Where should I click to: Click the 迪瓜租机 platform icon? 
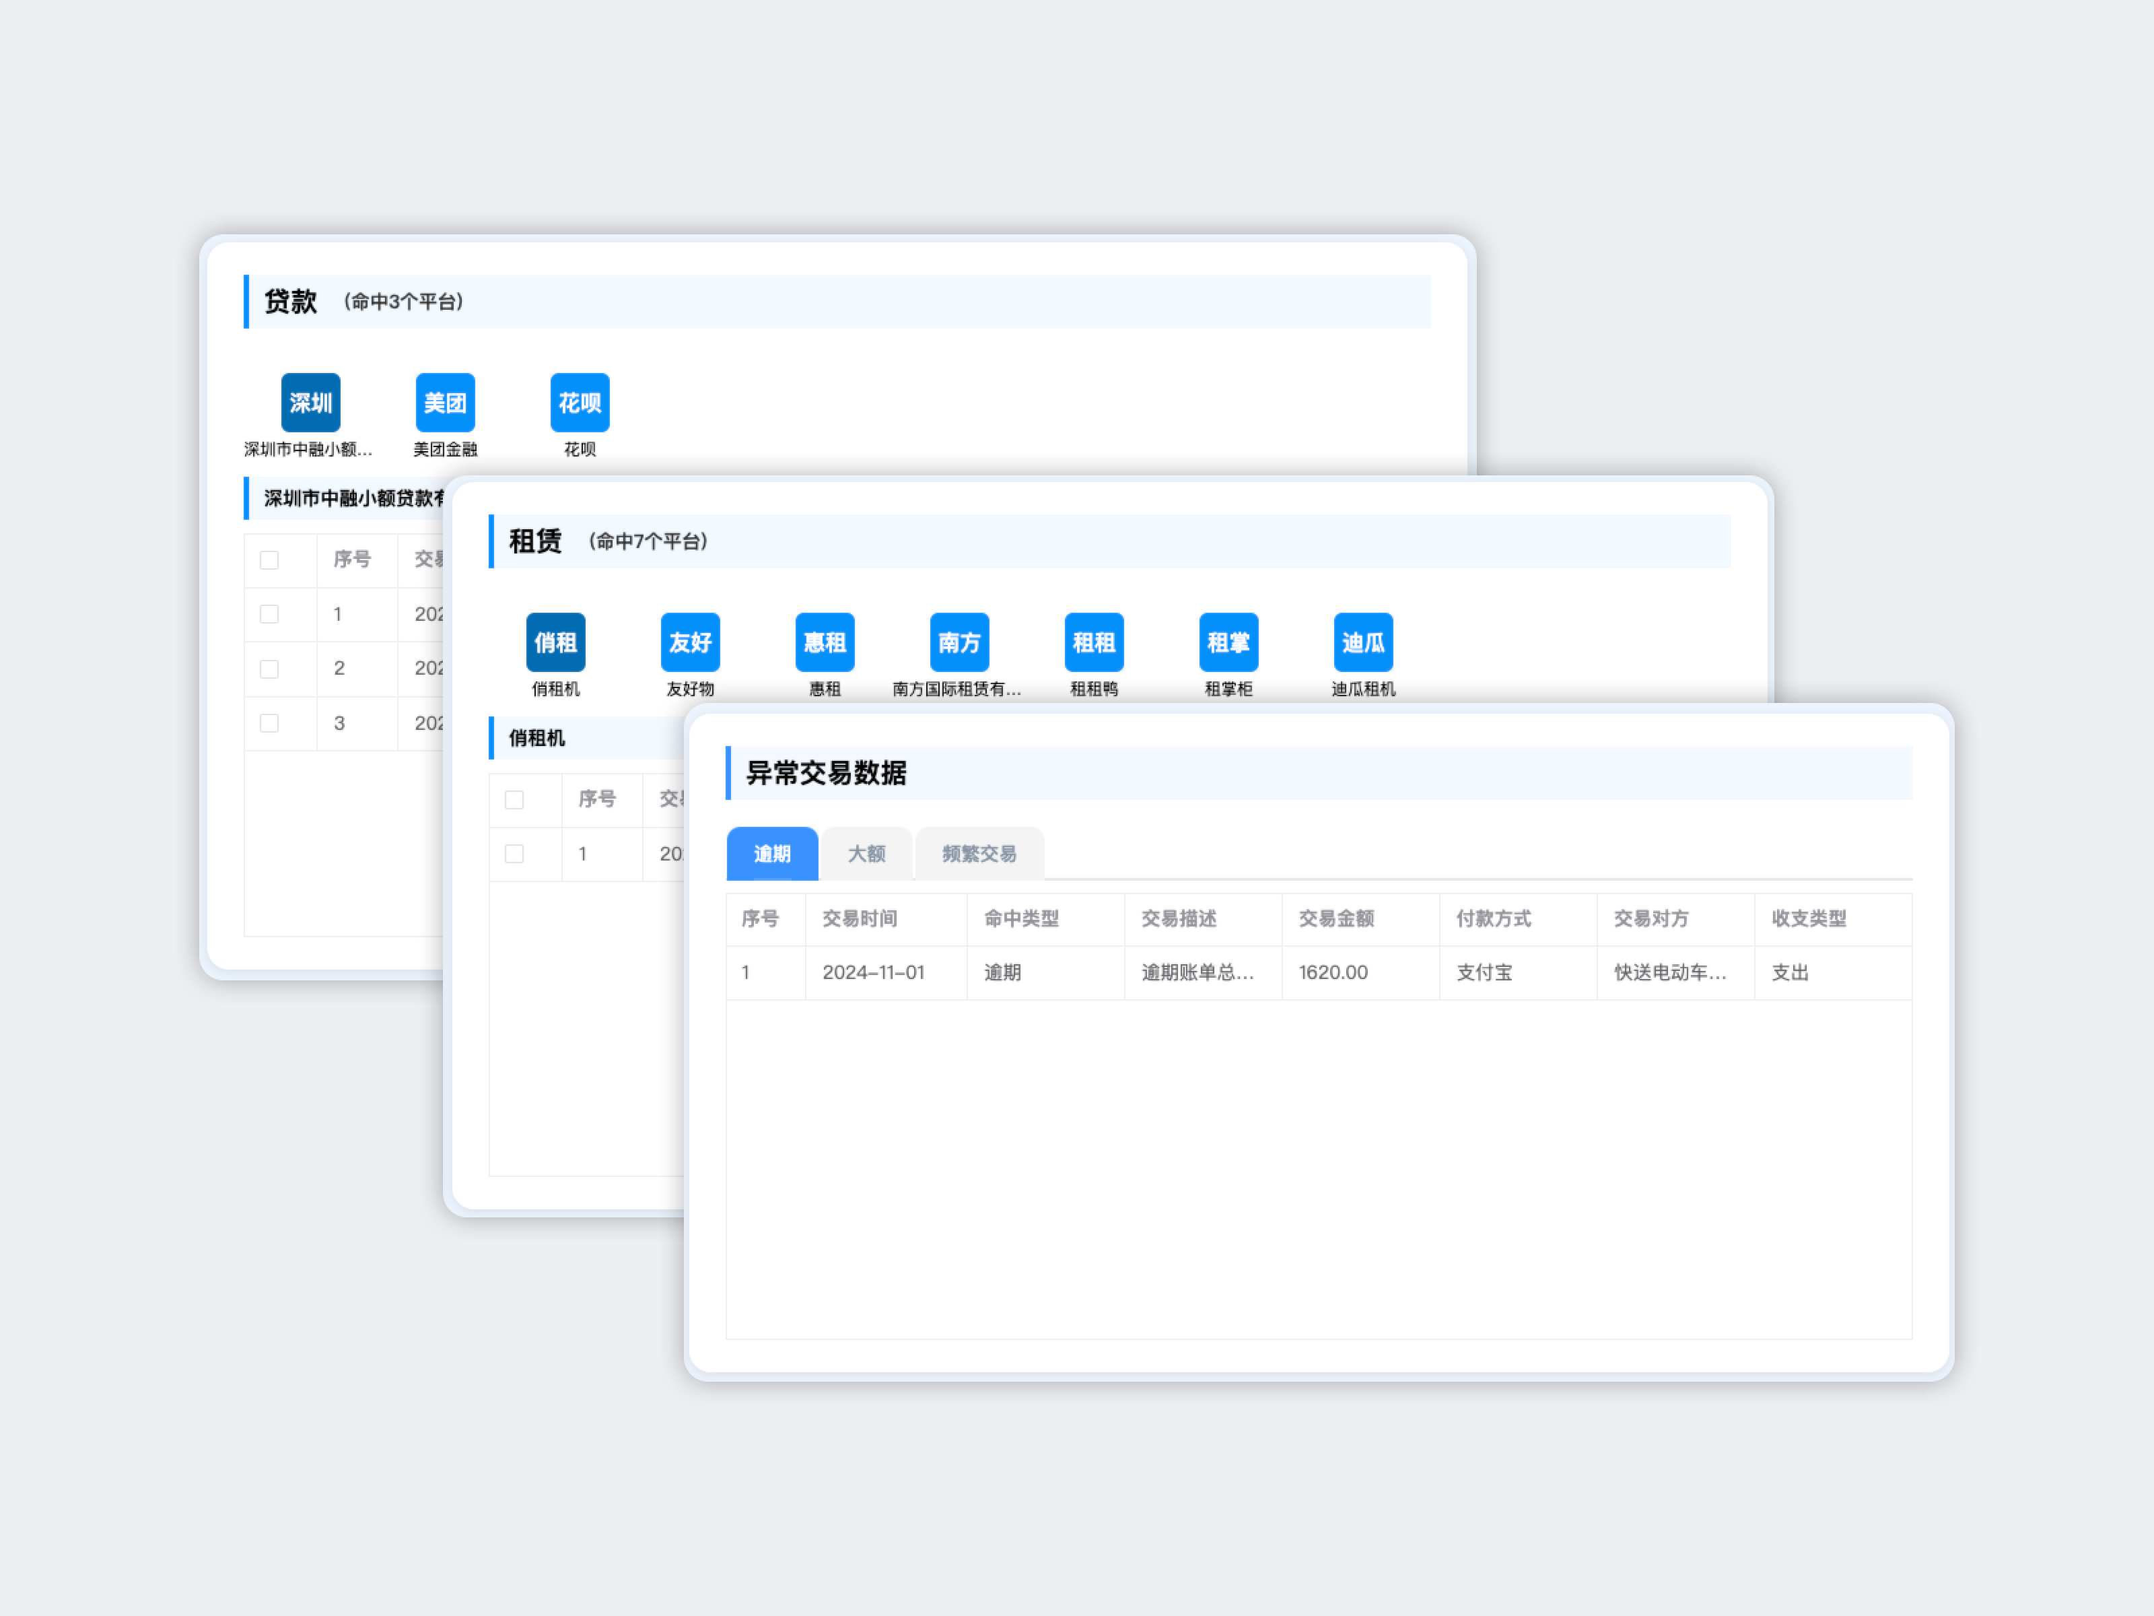pos(1362,642)
